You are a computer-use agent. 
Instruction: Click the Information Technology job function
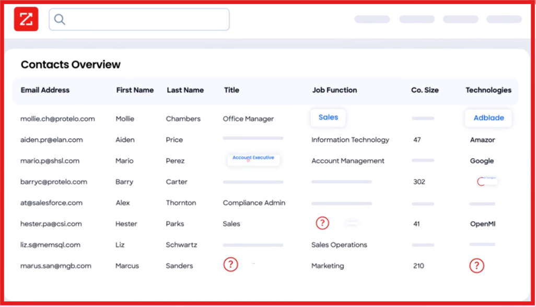point(350,140)
